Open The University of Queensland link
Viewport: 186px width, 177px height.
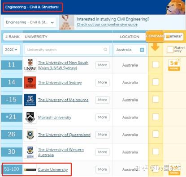tap(64, 135)
